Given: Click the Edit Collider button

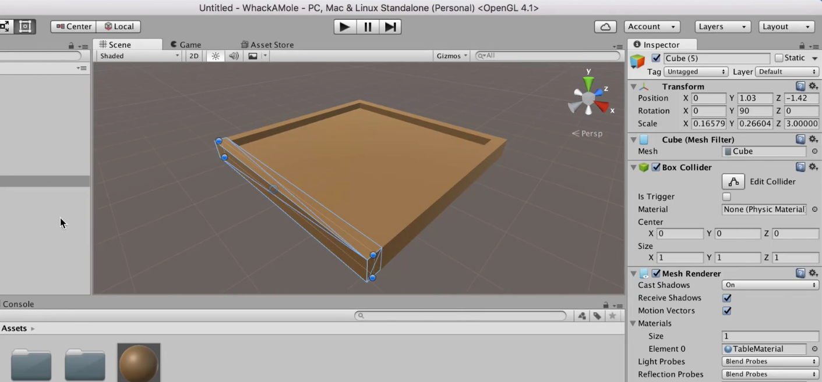Looking at the screenshot, I should pos(733,181).
